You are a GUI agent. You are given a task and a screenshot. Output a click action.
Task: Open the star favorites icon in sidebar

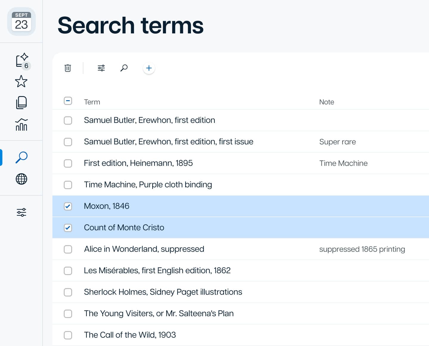(21, 81)
